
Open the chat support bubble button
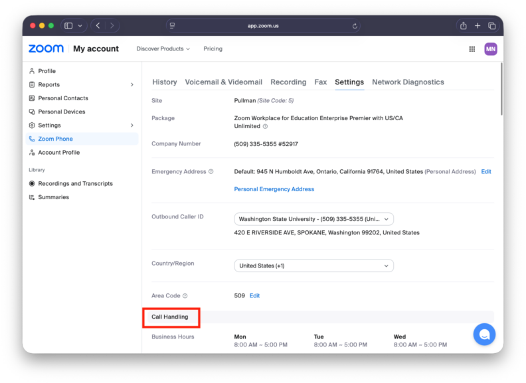(484, 335)
